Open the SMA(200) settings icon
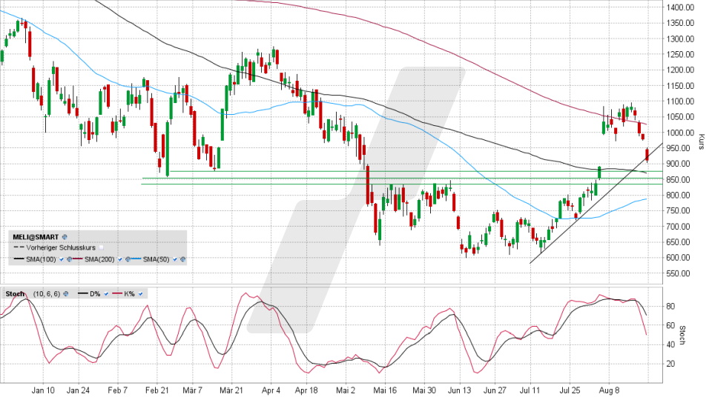This screenshot has height=400, width=712. tap(128, 259)
